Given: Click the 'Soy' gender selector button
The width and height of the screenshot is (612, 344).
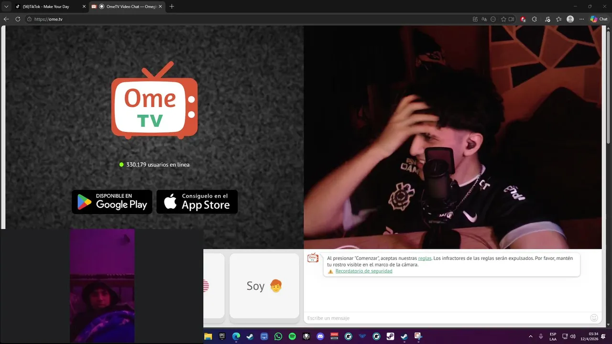Looking at the screenshot, I should pyautogui.click(x=264, y=286).
